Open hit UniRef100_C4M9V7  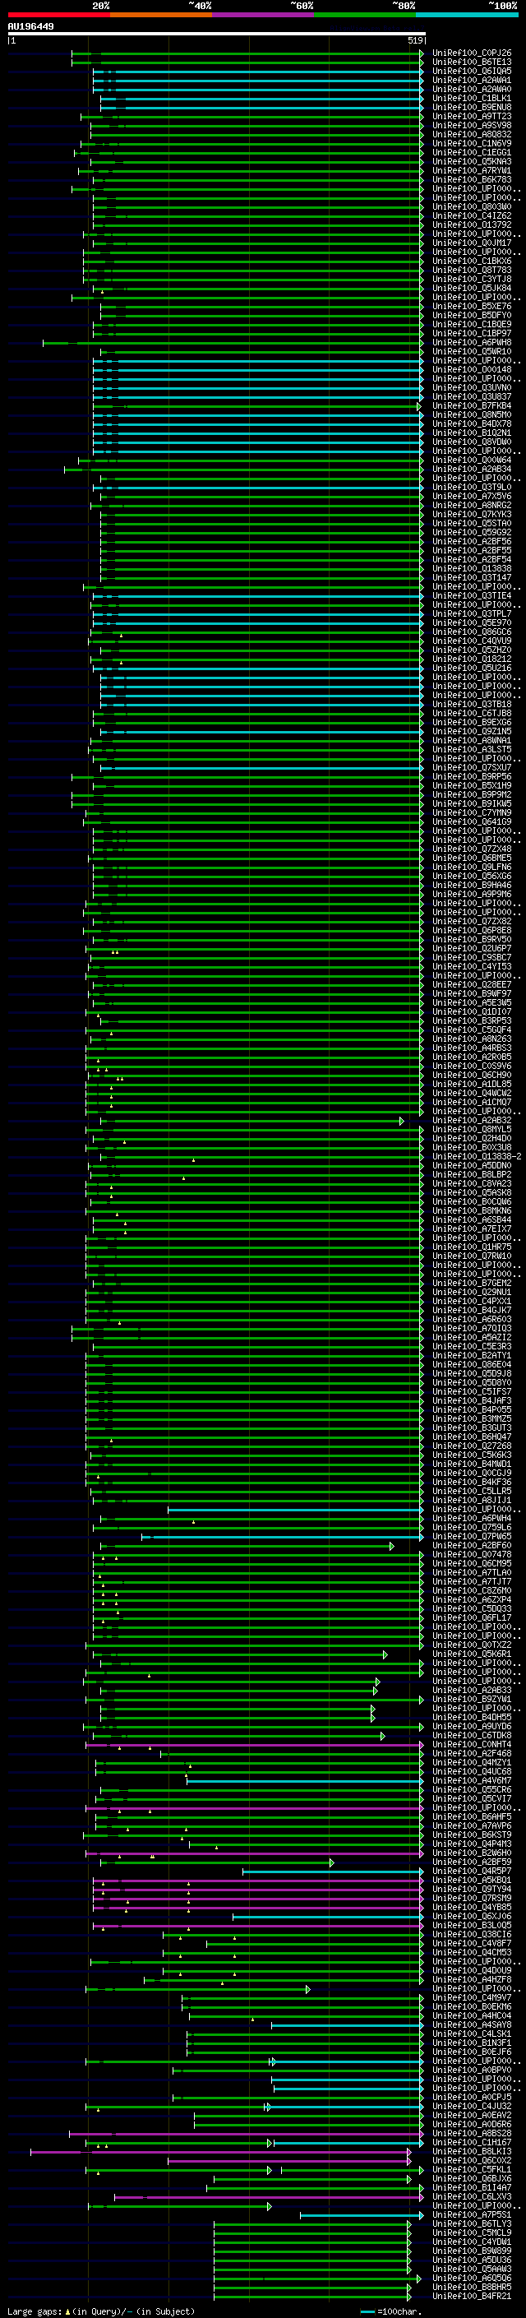[471, 1996]
